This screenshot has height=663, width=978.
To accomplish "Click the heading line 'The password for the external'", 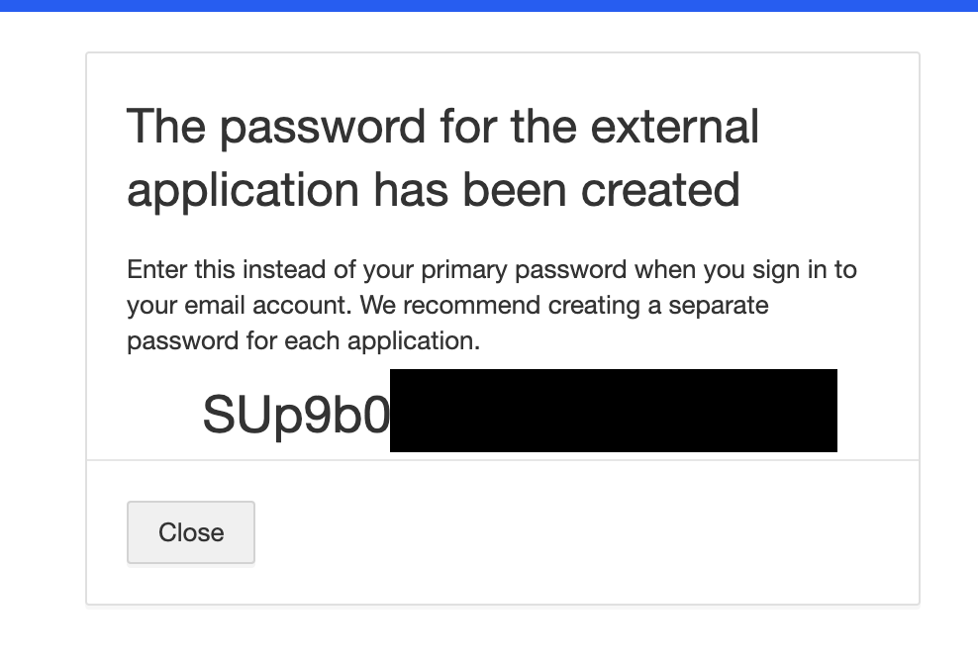I will (442, 127).
